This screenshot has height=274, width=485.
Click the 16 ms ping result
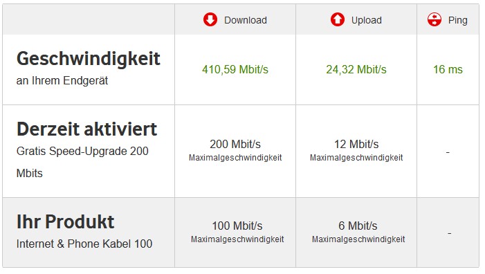[448, 69]
